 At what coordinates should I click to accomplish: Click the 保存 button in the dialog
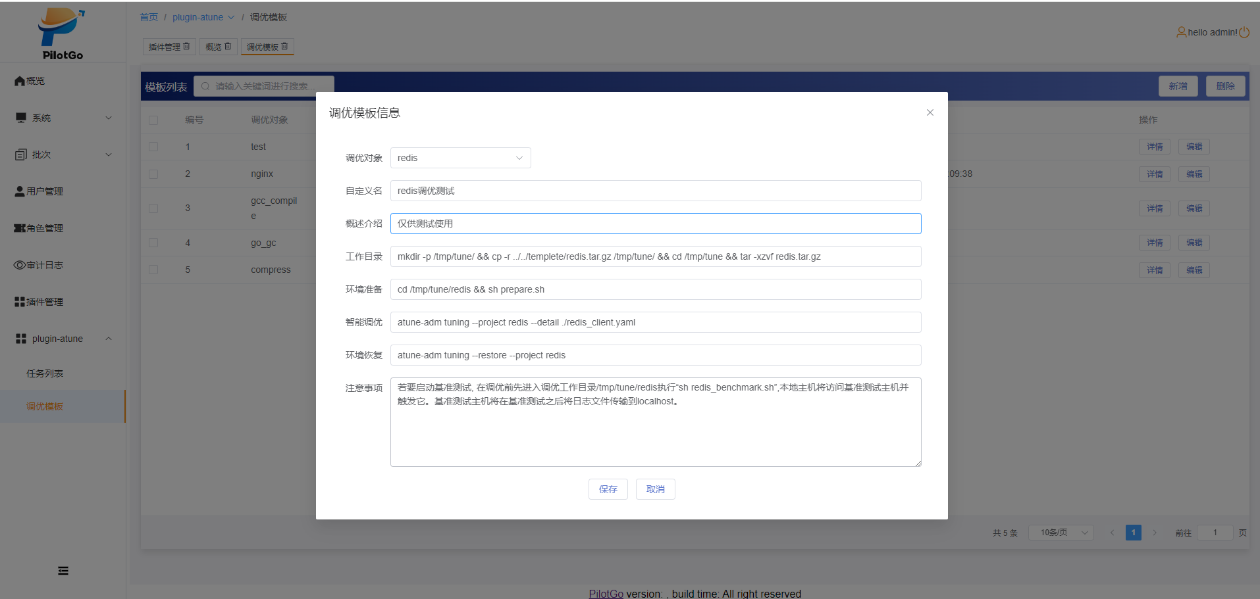(x=608, y=489)
